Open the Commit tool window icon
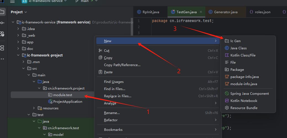287x138 pixels. click(2, 23)
